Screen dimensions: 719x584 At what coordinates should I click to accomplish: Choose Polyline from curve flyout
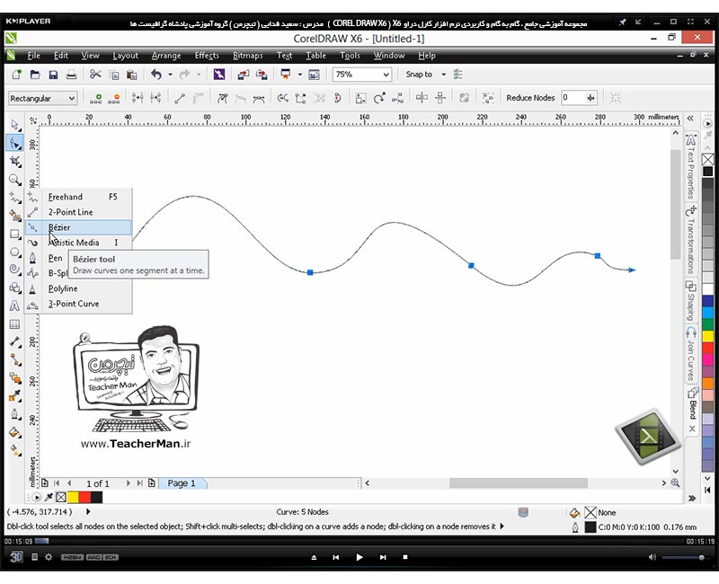(x=78, y=288)
